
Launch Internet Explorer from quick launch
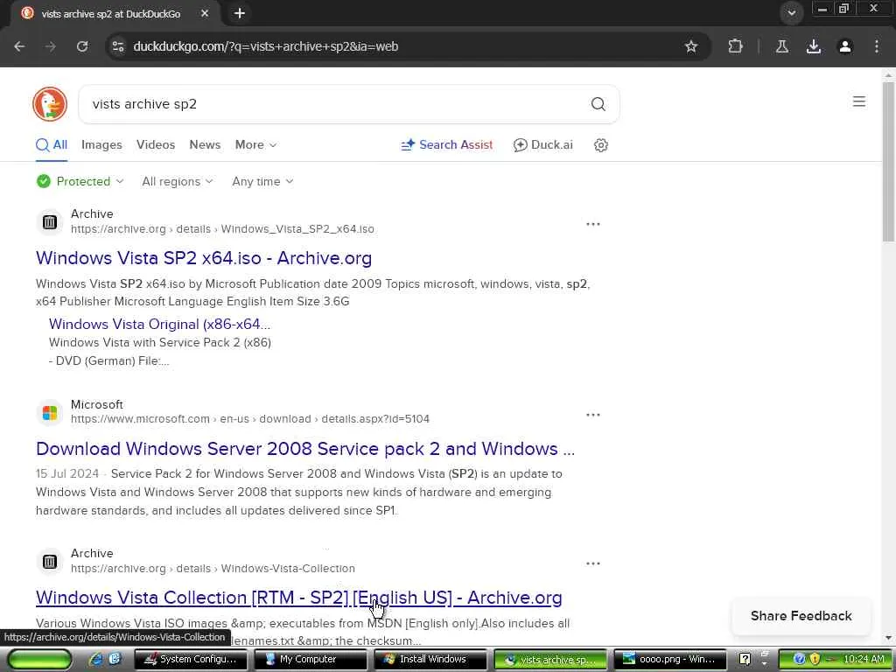tap(96, 659)
